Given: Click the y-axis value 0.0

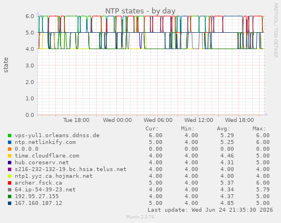Looking at the screenshot, I should (x=30, y=115).
